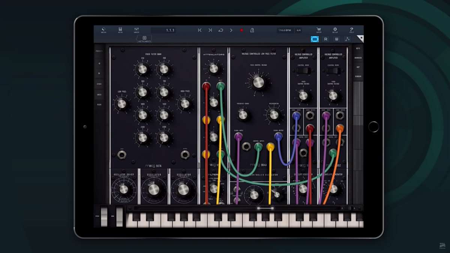The image size is (450, 253).
Task: Skip to the end of the song
Action: coord(210,30)
